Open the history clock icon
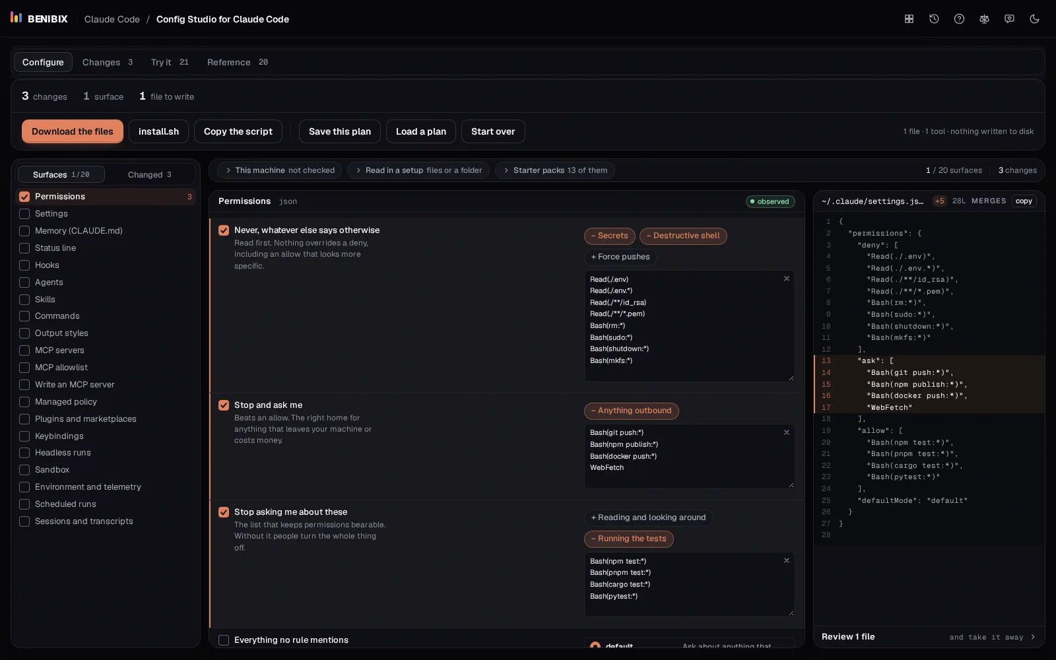Image resolution: width=1056 pixels, height=660 pixels. point(934,19)
